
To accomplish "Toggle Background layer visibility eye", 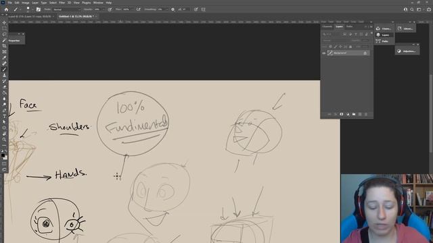I will coord(323,53).
